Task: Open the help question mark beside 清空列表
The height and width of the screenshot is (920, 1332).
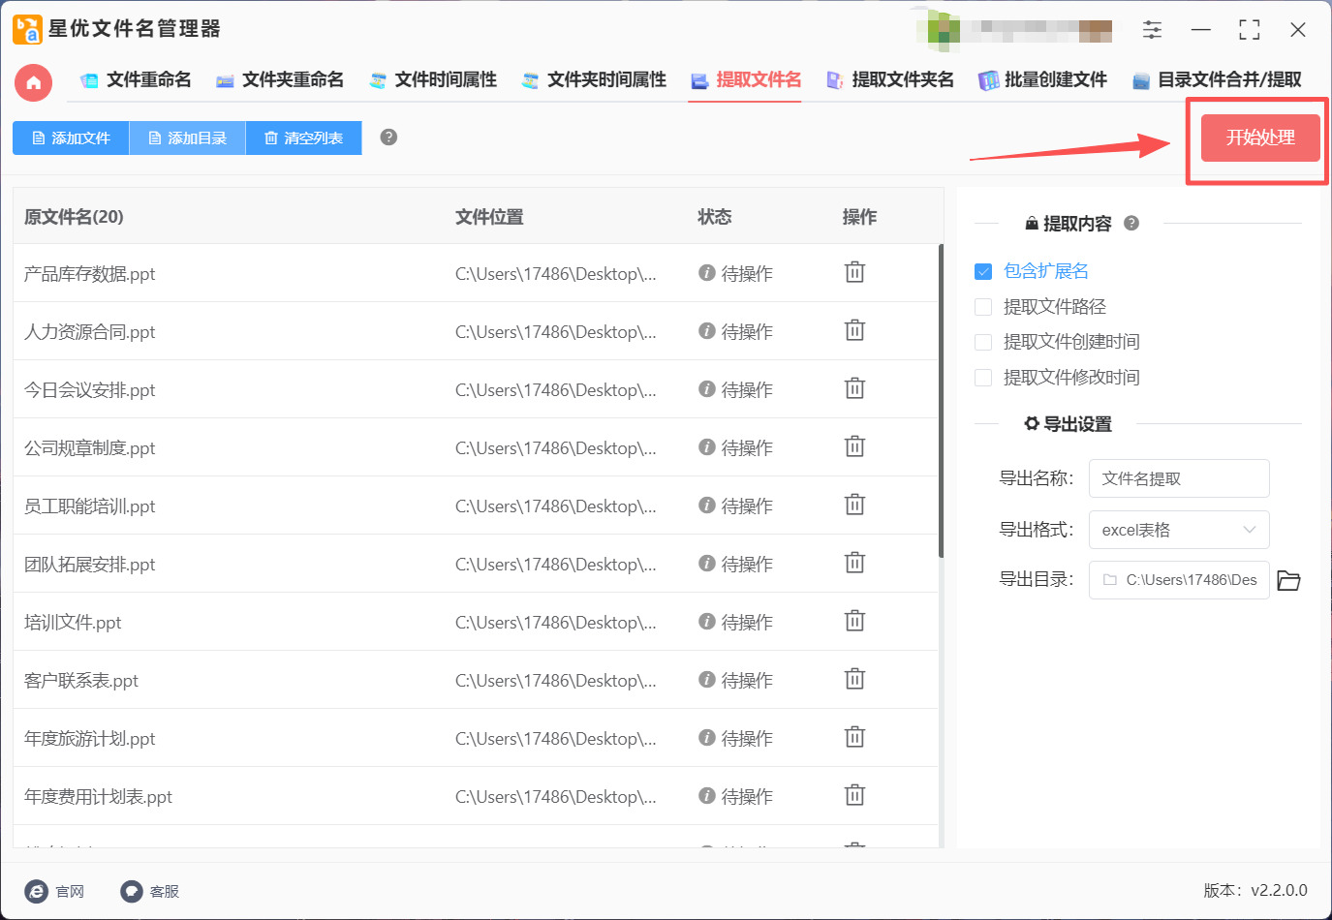Action: pos(388,138)
